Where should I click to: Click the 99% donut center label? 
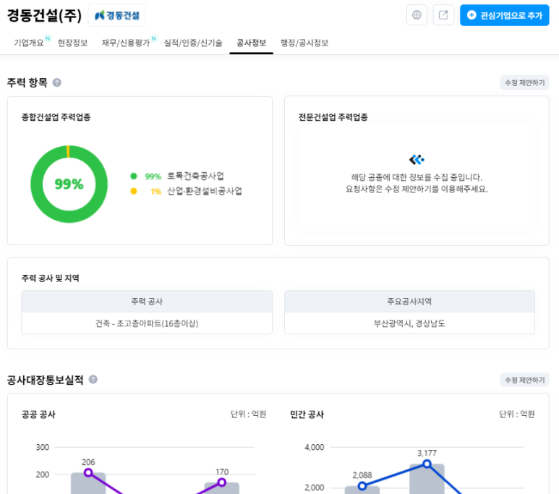click(69, 184)
